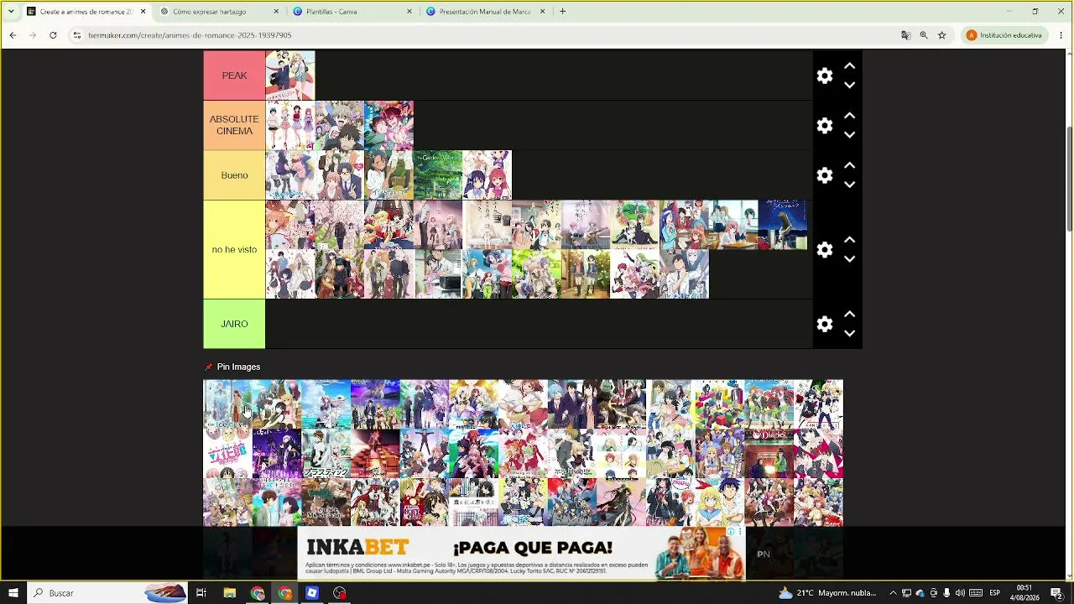This screenshot has height=604, width=1074.
Task: Focus the address bar URL field
Action: click(x=487, y=35)
